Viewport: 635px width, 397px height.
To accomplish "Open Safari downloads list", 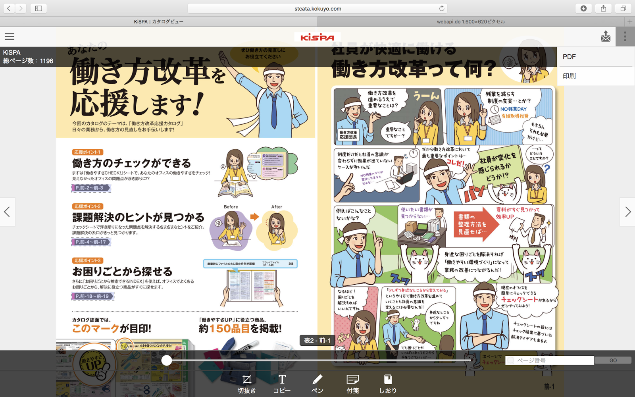I will (583, 8).
